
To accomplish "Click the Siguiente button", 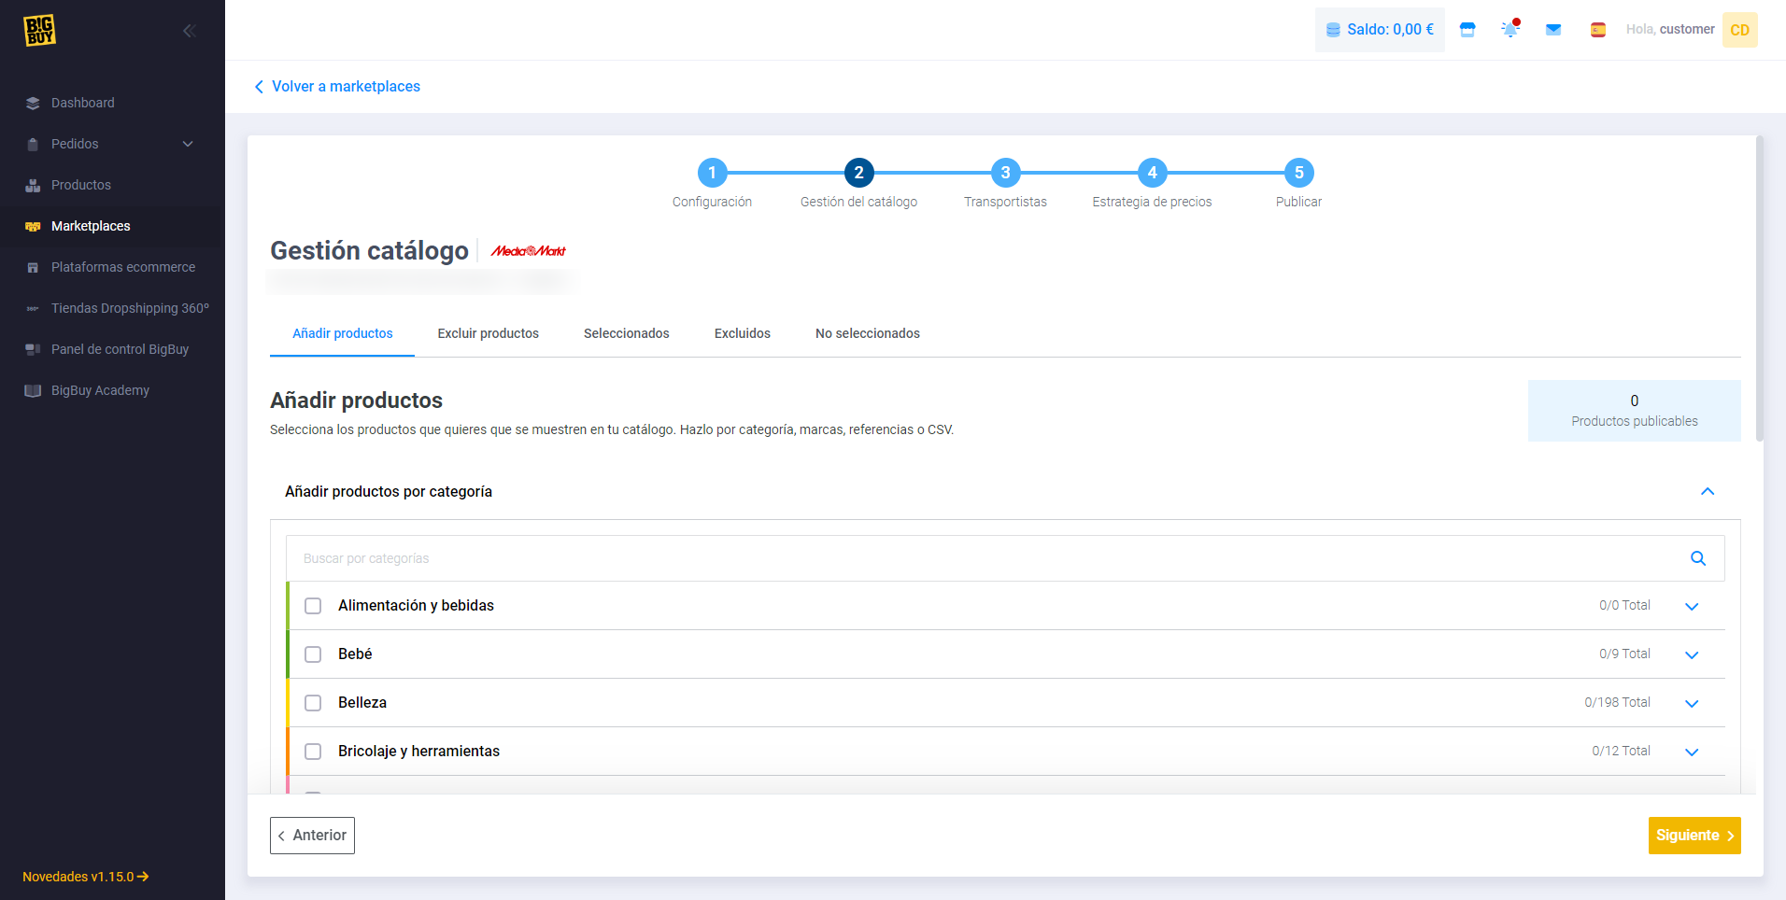I will [x=1694, y=836].
